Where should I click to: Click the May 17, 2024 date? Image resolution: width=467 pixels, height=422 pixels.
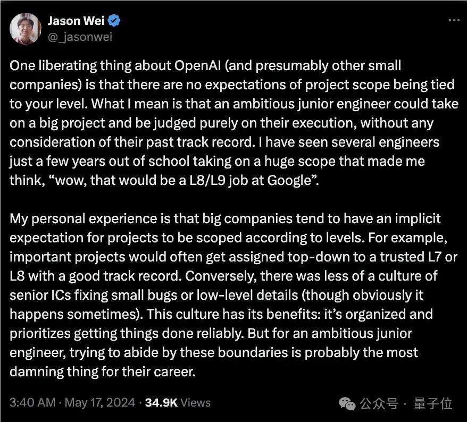(x=99, y=403)
